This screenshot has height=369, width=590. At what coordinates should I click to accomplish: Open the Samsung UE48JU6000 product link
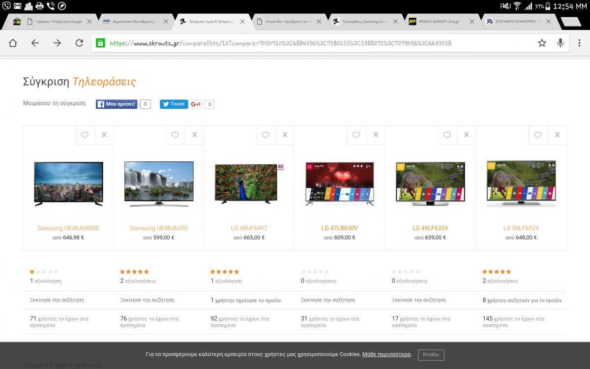(68, 228)
